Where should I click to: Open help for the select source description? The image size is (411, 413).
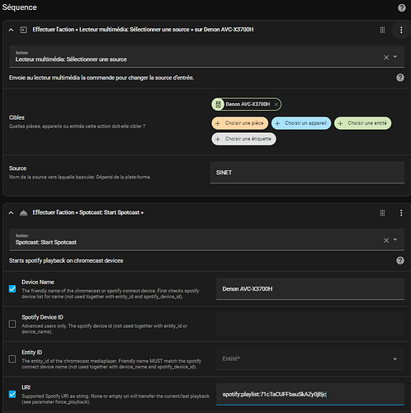click(400, 78)
